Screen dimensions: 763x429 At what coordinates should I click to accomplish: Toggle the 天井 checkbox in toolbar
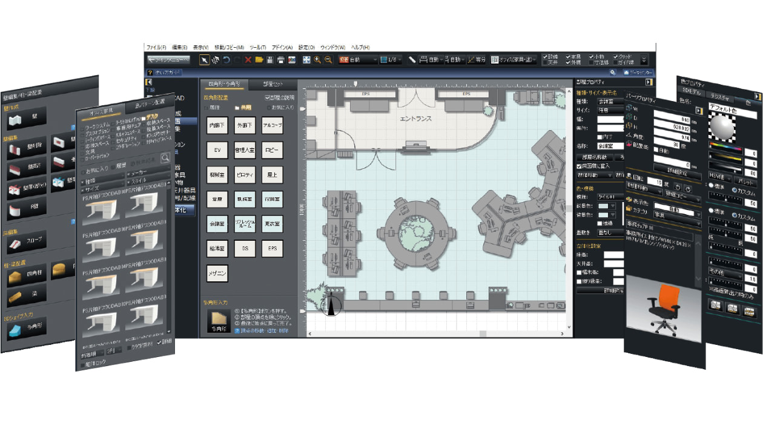[546, 62]
